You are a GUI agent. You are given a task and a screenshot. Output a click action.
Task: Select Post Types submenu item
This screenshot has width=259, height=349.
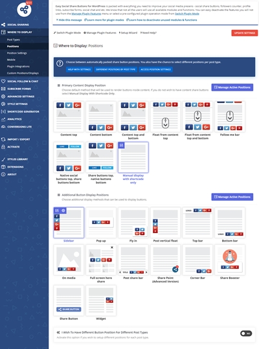pos(14,39)
